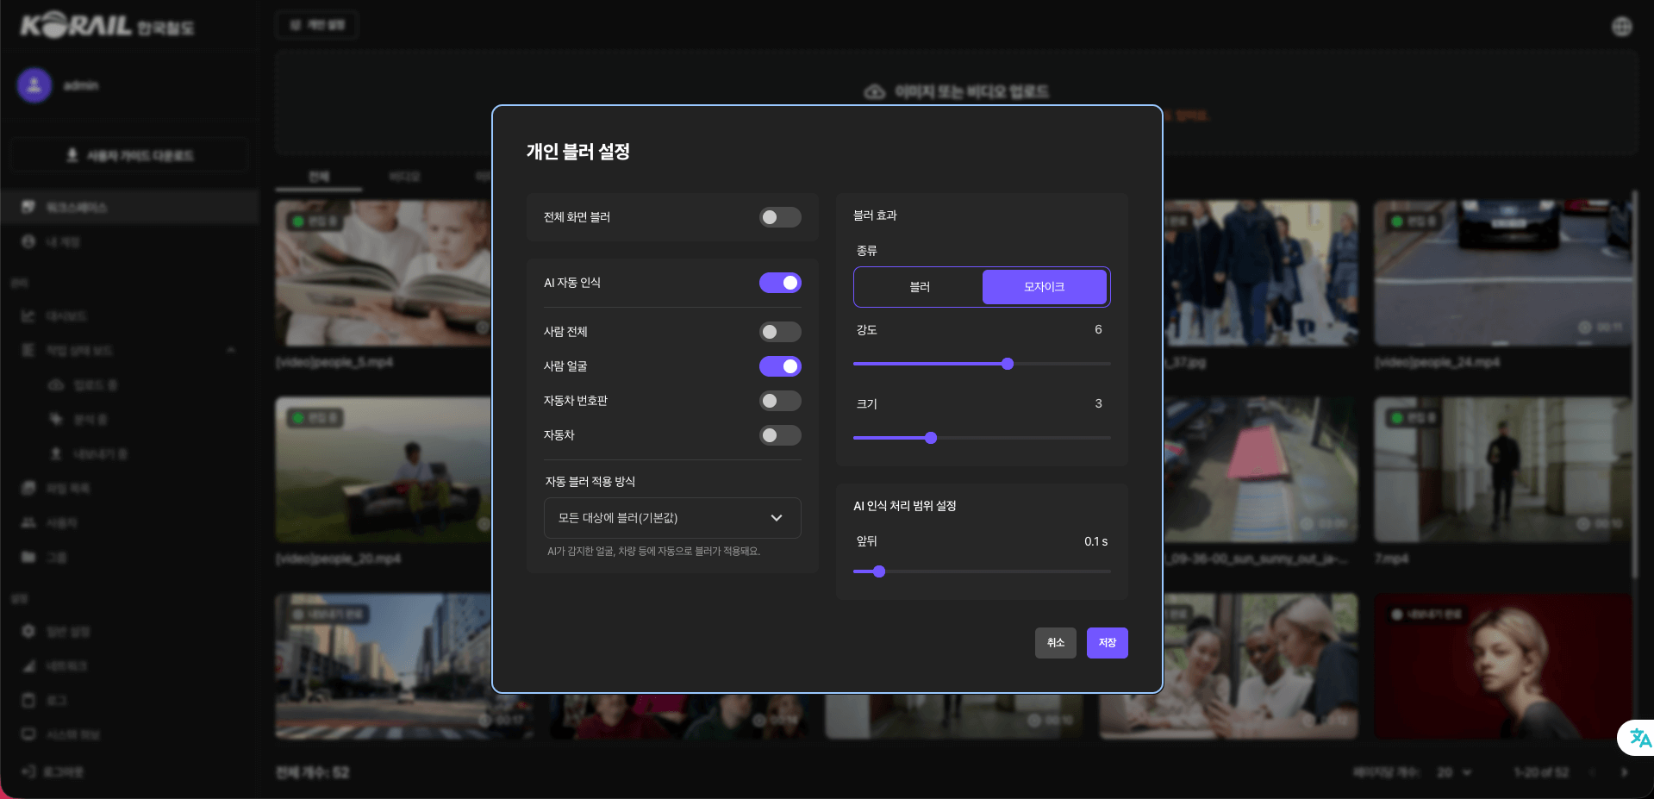Click the cloud upload icon
This screenshot has height=799, width=1654.
tap(875, 92)
